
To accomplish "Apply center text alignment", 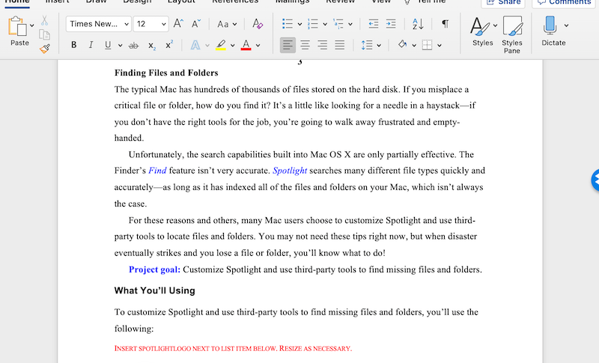I will [x=305, y=45].
